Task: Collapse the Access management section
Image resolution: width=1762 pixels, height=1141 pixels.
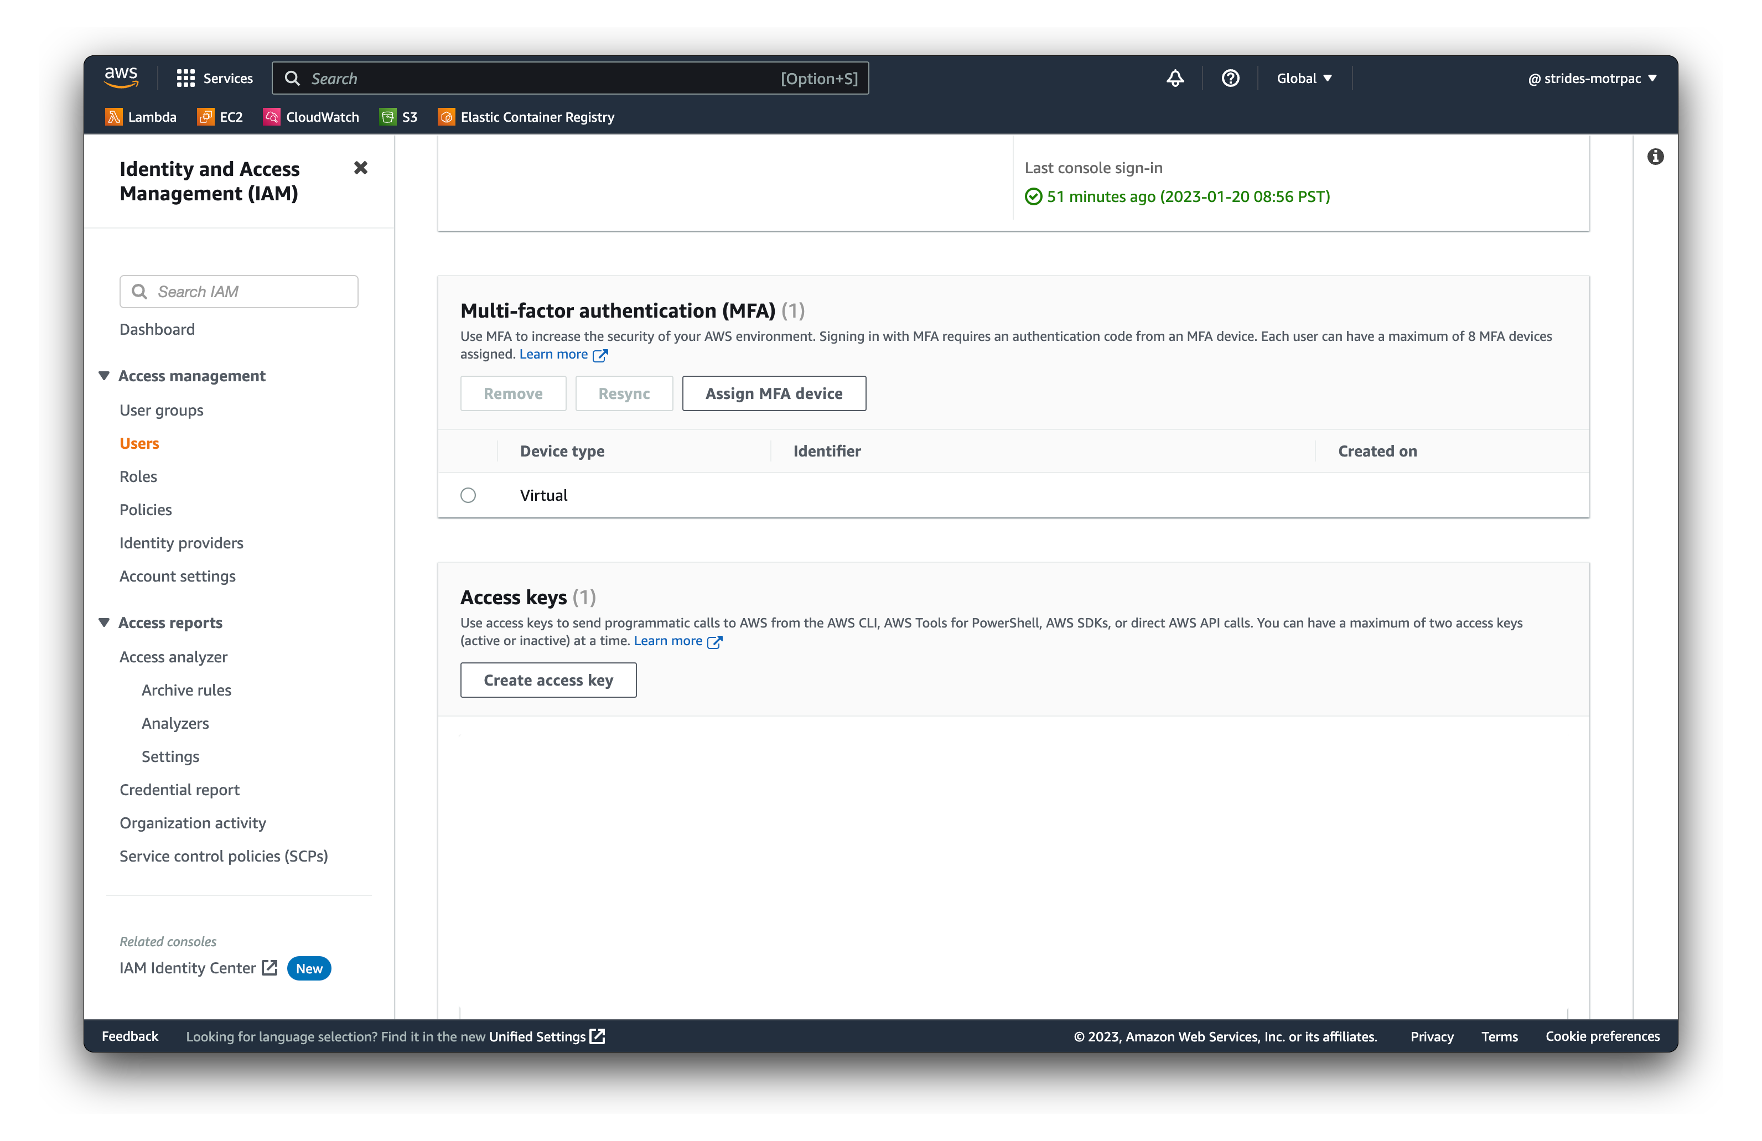Action: tap(105, 375)
